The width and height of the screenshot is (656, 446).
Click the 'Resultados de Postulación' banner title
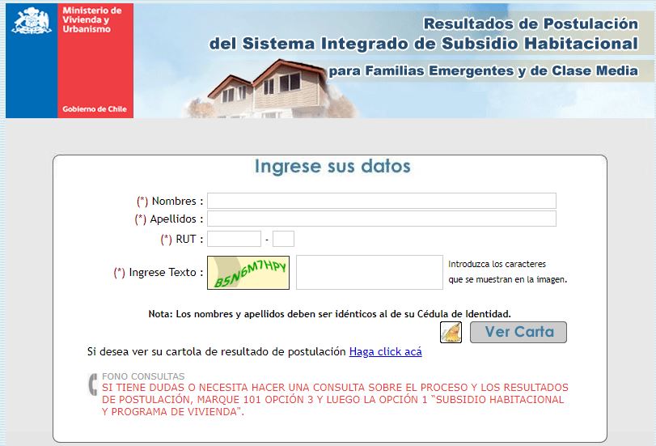(x=531, y=23)
